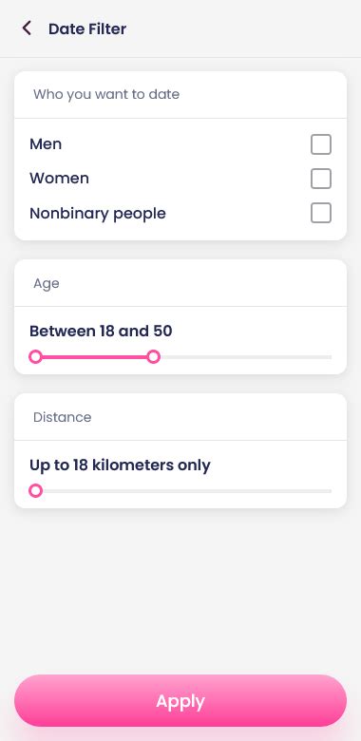This screenshot has width=361, height=741.
Task: Click the maximum age slider handle
Action: [x=153, y=357]
